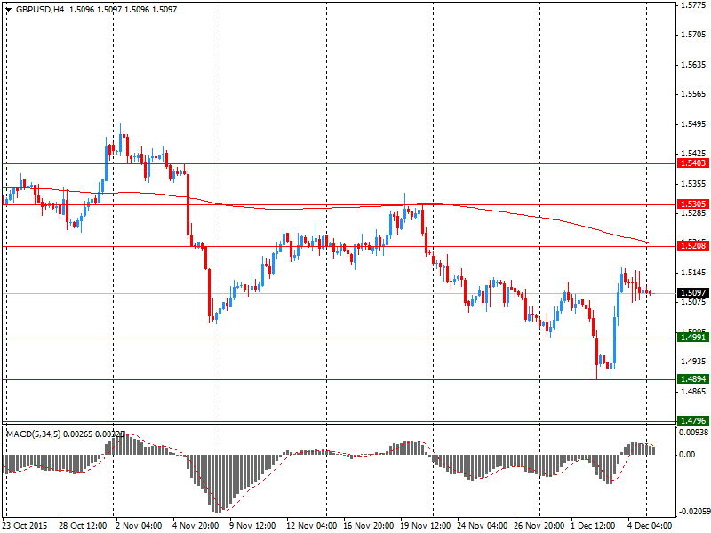Click the 1.5775 price scale value
The image size is (711, 533).
tap(693, 5)
